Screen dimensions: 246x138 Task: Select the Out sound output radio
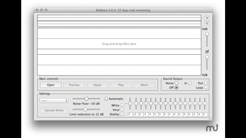pos(206,83)
